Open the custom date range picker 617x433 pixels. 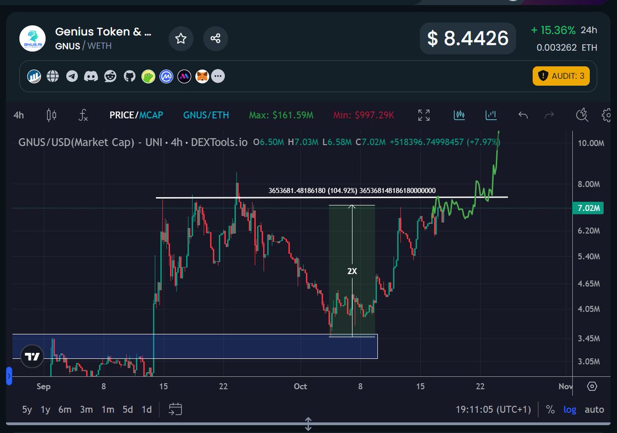pyautogui.click(x=175, y=409)
